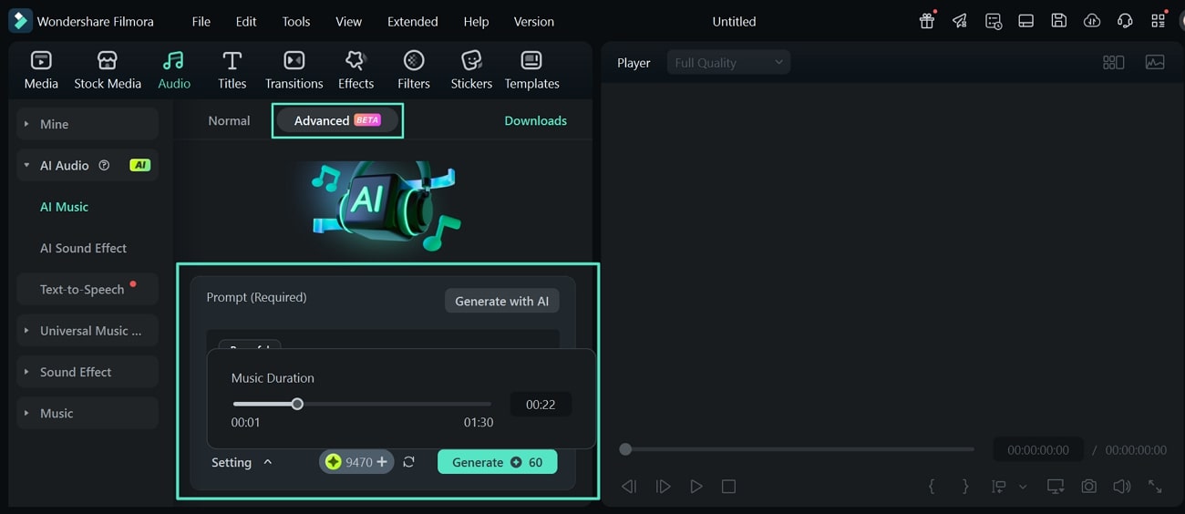The image size is (1185, 514).
Task: Click Generate with AI button
Action: pyautogui.click(x=502, y=301)
